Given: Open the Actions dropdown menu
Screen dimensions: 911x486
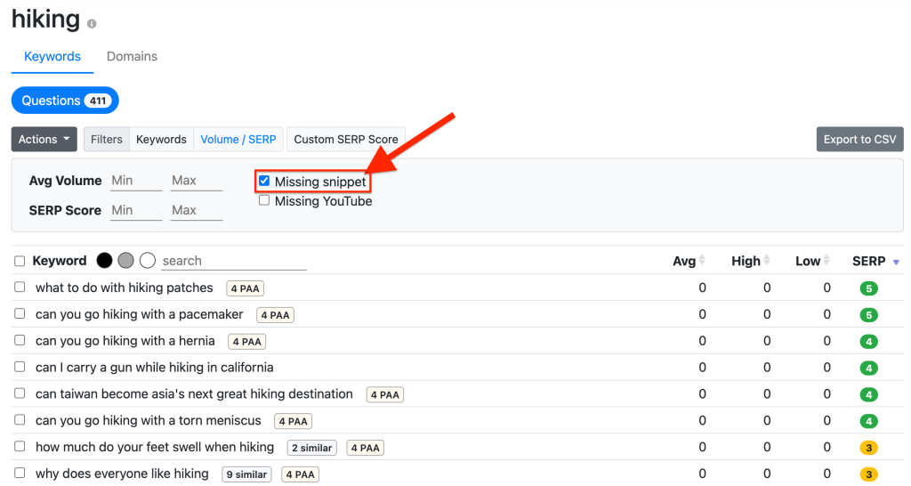Looking at the screenshot, I should point(44,140).
